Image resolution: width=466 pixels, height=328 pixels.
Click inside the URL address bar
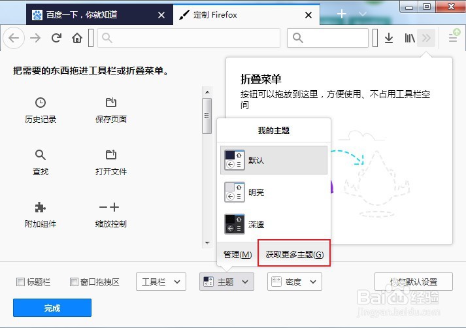(189, 38)
